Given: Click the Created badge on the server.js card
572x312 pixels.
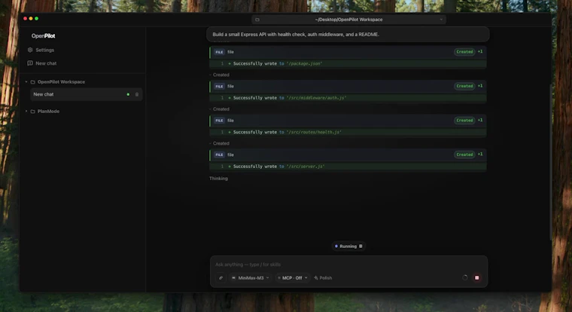Looking at the screenshot, I should click(464, 154).
